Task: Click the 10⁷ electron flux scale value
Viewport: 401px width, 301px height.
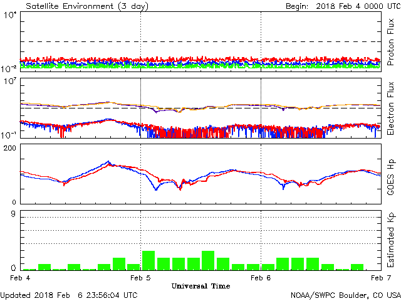Action: tap(10, 82)
